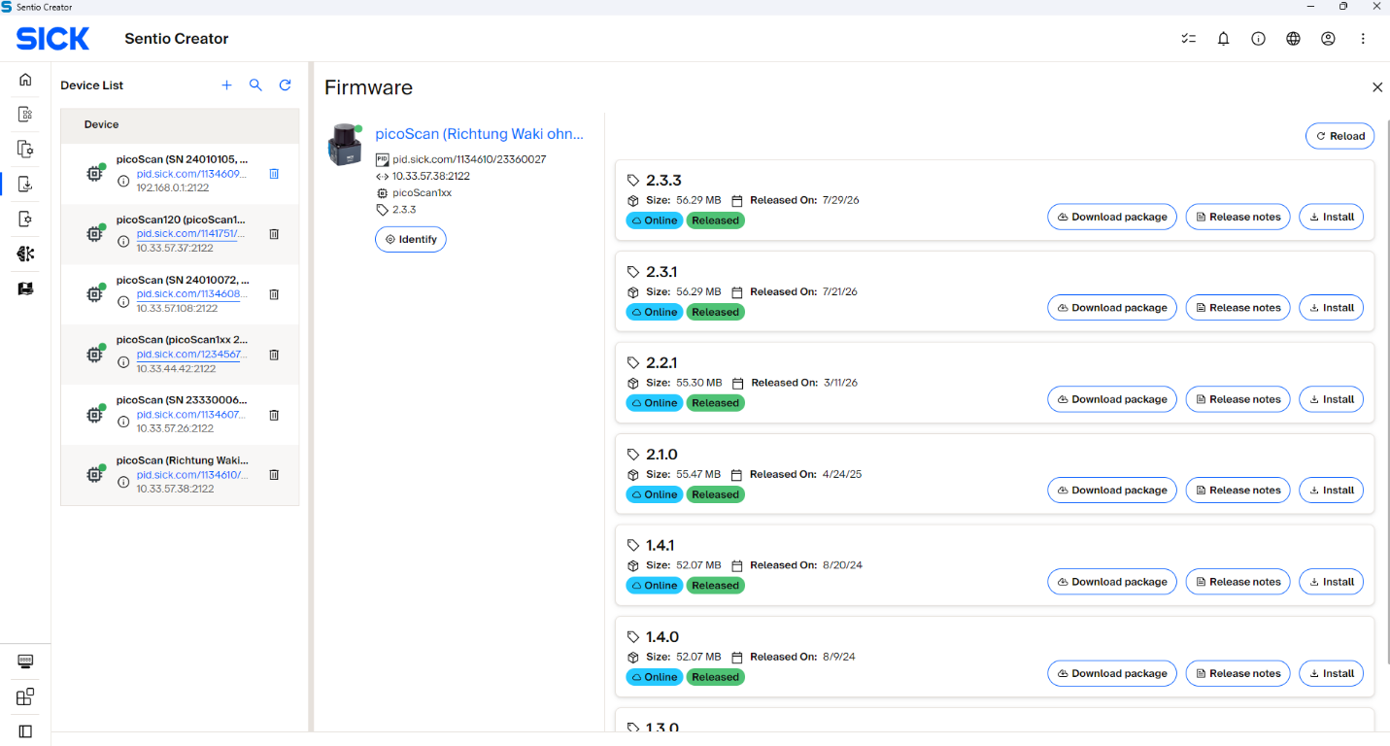Open the user account icon
Image resolution: width=1390 pixels, height=746 pixels.
1328,39
